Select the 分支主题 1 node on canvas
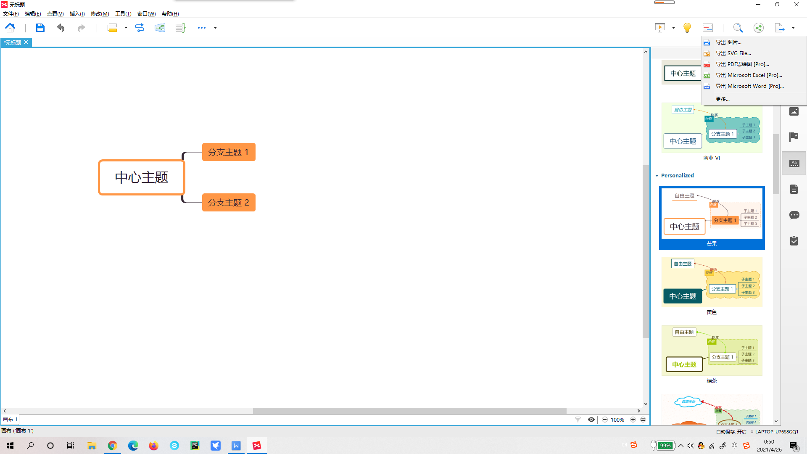The height and width of the screenshot is (454, 807). 229,152
